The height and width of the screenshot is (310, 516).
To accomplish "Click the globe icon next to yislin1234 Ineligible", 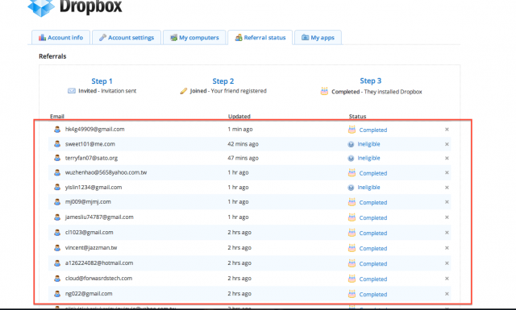I will pyautogui.click(x=351, y=188).
